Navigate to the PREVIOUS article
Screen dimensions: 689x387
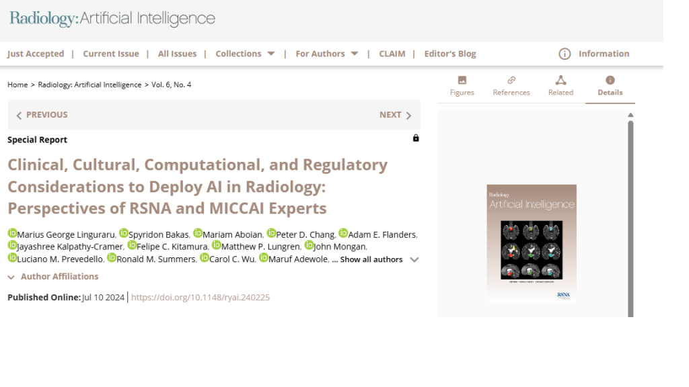tap(42, 115)
